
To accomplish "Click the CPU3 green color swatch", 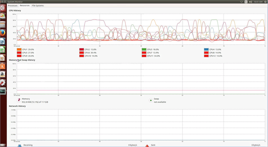I will 144,49.
